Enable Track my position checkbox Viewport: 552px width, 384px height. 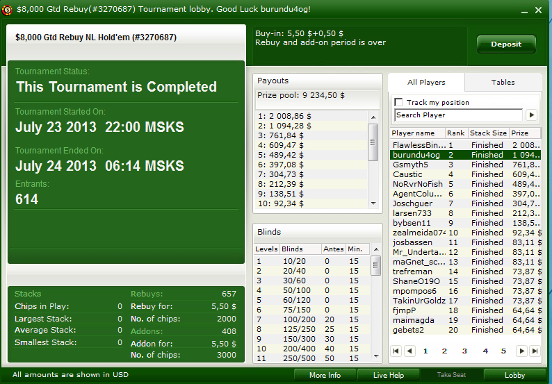[x=398, y=102]
